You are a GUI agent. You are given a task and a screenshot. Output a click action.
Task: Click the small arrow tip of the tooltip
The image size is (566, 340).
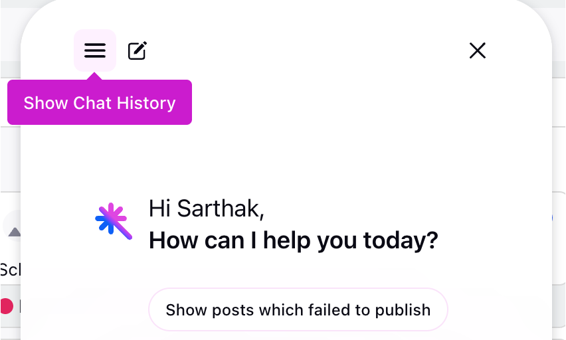coord(95,76)
